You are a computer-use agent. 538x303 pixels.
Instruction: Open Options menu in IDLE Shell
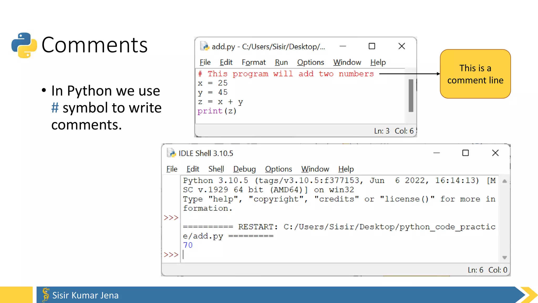(x=278, y=169)
